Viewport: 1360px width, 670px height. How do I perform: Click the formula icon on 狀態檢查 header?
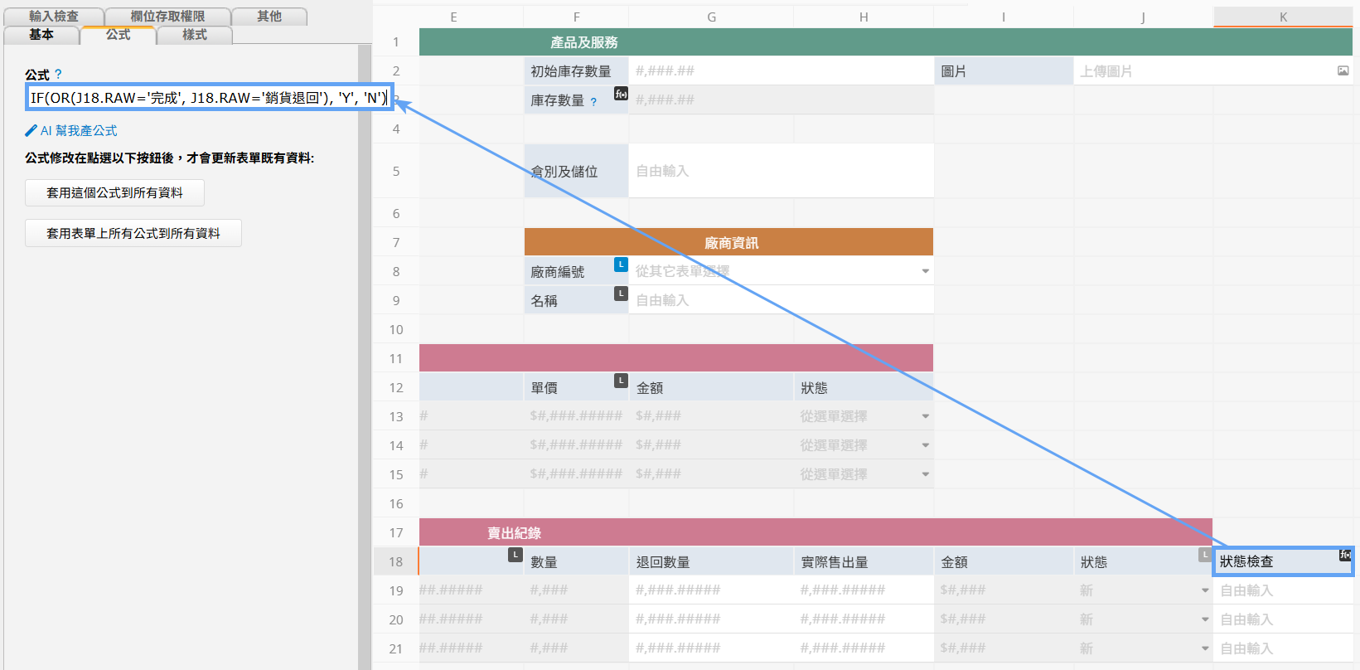(1344, 555)
